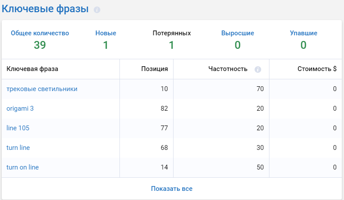This screenshot has height=200, width=344.
Task: Click the Ключевые фразы heading link
Action: click(x=45, y=9)
